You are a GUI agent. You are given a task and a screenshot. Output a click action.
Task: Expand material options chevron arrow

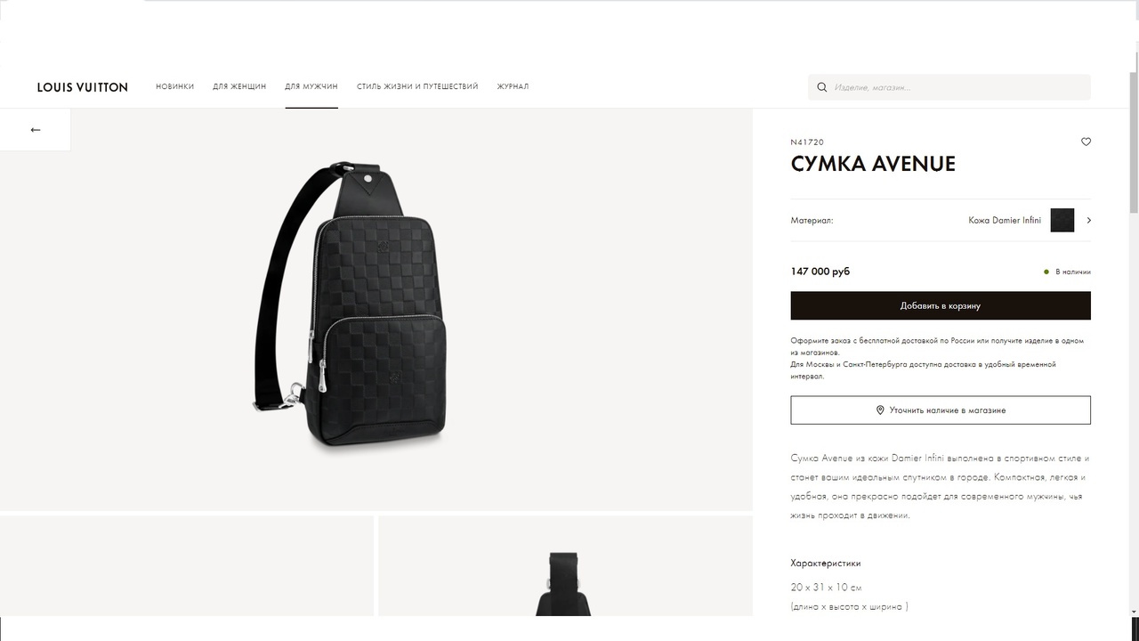[1088, 220]
